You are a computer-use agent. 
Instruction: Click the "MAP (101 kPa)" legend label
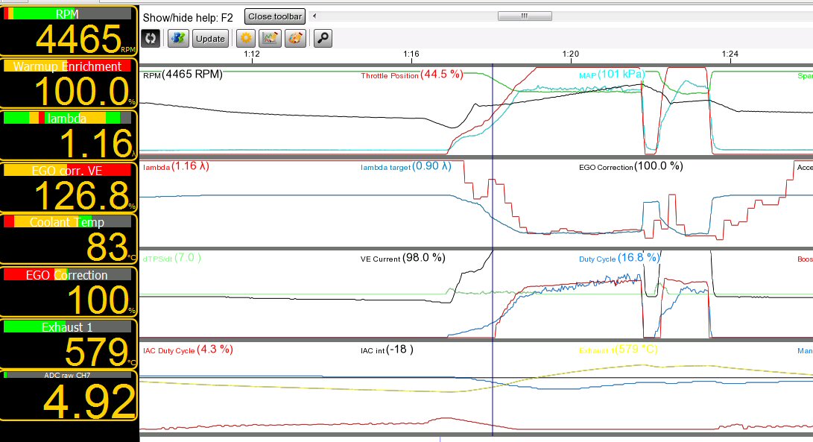(x=612, y=75)
